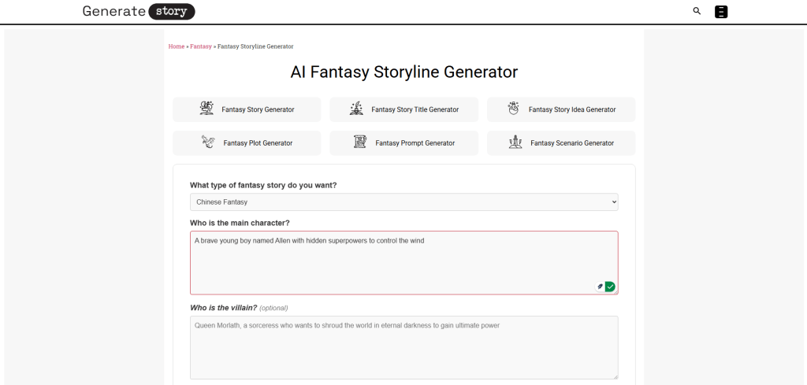Click the Fantasy Scenario Generator castle icon
The width and height of the screenshot is (807, 385).
point(515,142)
